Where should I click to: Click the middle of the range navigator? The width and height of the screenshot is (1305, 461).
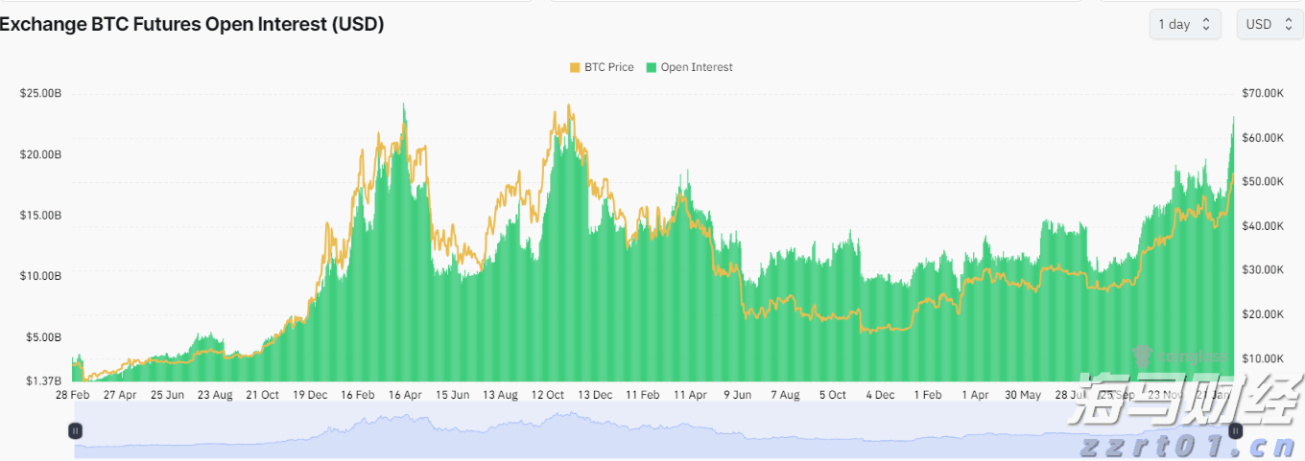[655, 431]
